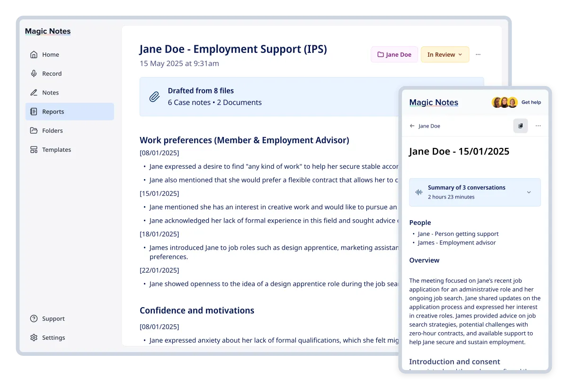This screenshot has height=388, width=568.
Task: Click the Support question mark icon
Action: (x=34, y=319)
